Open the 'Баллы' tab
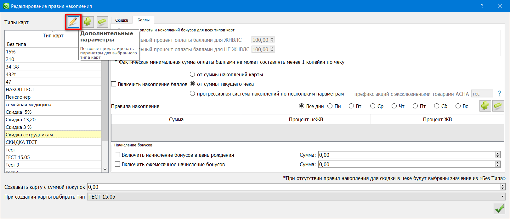510x219 pixels. click(x=143, y=20)
